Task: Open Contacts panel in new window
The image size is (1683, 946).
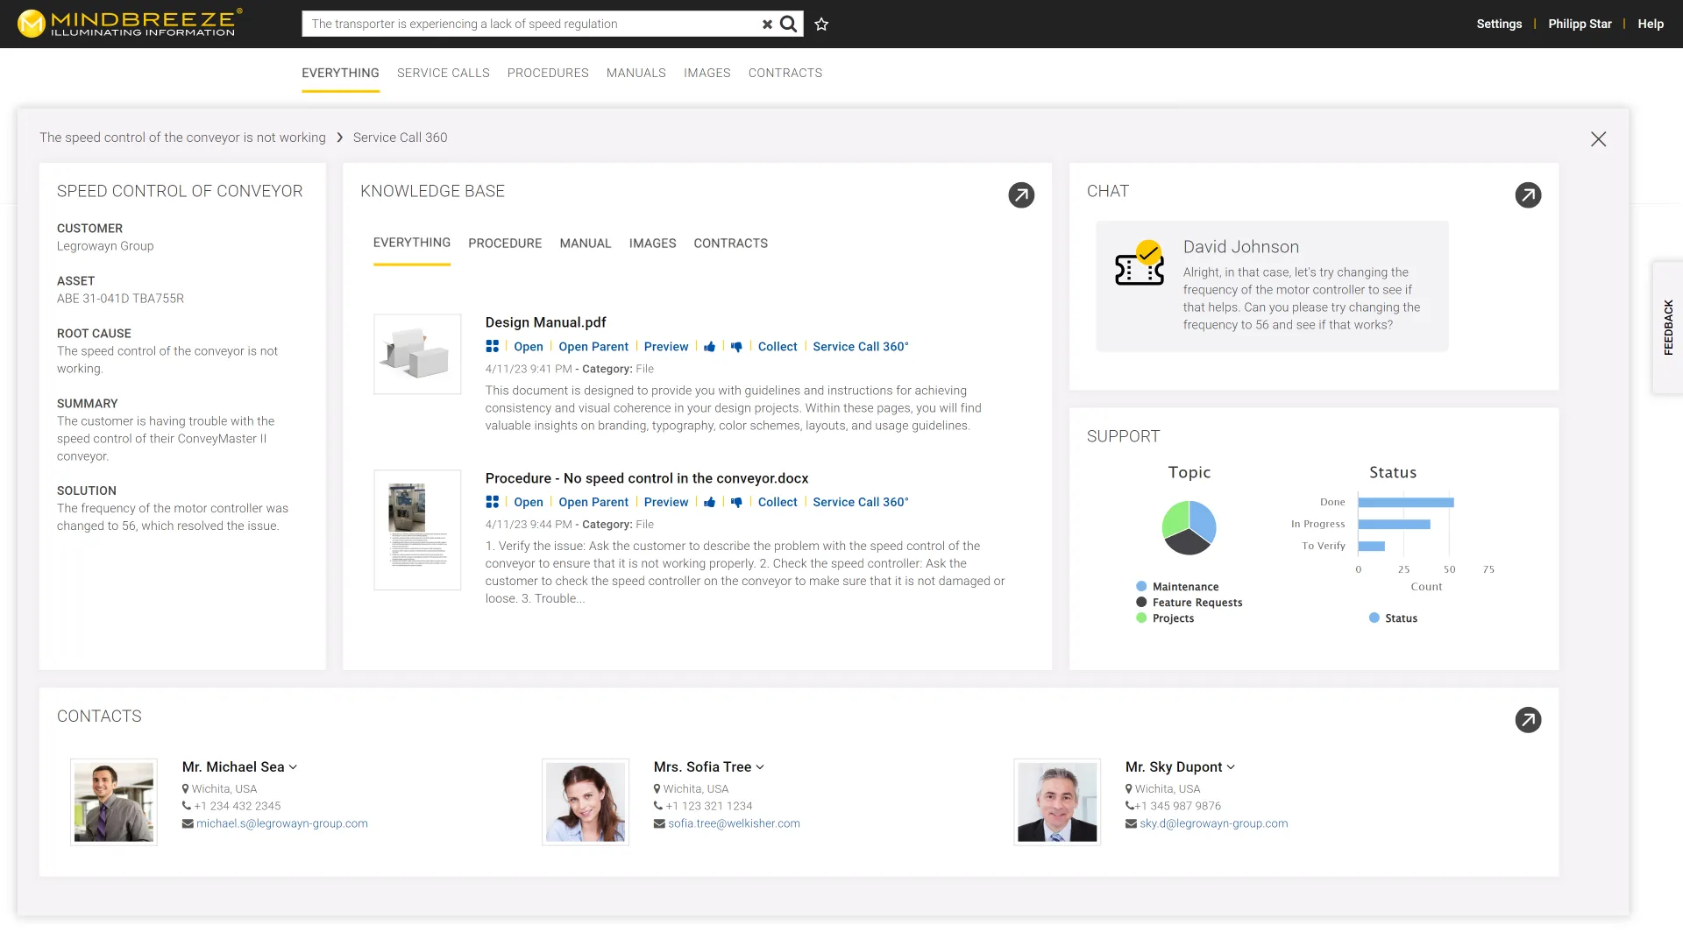Action: (1528, 718)
